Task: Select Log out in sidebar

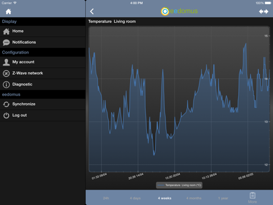Action: coord(43,116)
